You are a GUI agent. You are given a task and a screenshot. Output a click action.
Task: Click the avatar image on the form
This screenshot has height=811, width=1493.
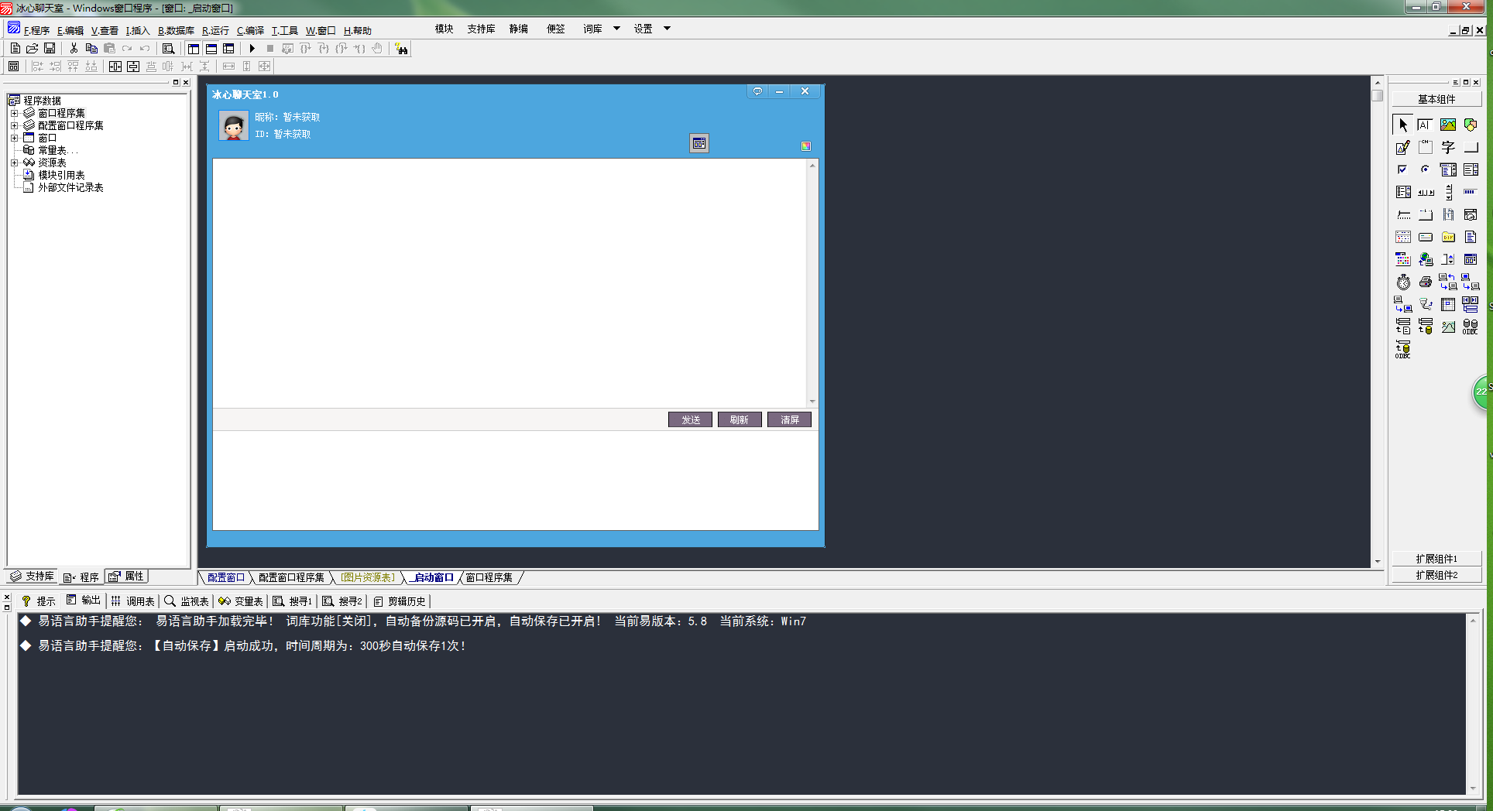point(233,125)
